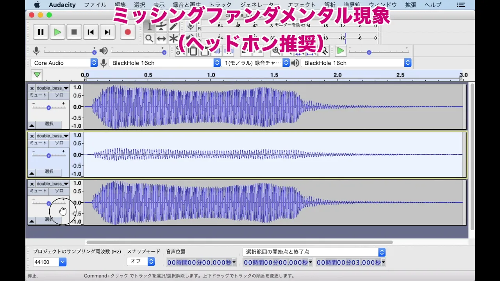Image resolution: width=500 pixels, height=281 pixels.
Task: Start playback with the green Play button
Action: 57,32
